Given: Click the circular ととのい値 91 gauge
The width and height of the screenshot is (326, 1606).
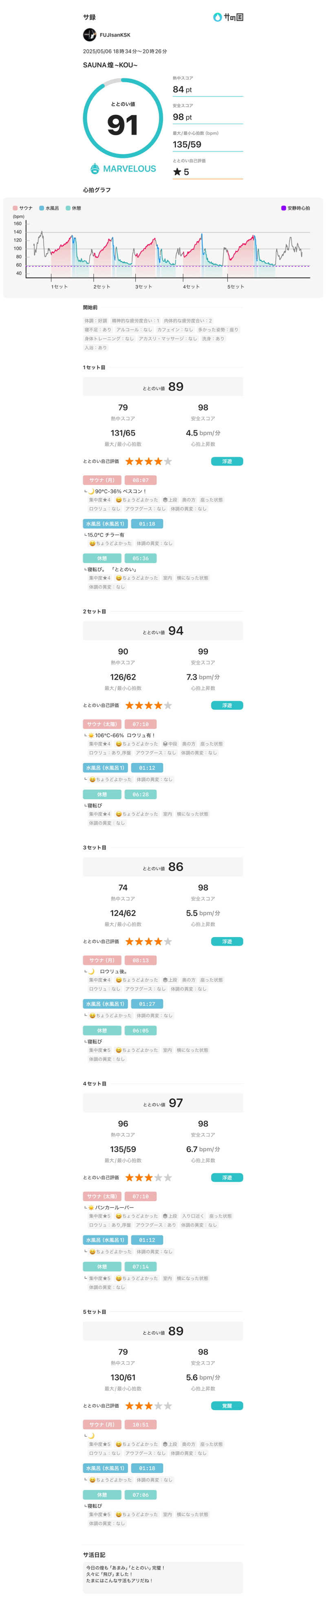Looking at the screenshot, I should (x=123, y=118).
